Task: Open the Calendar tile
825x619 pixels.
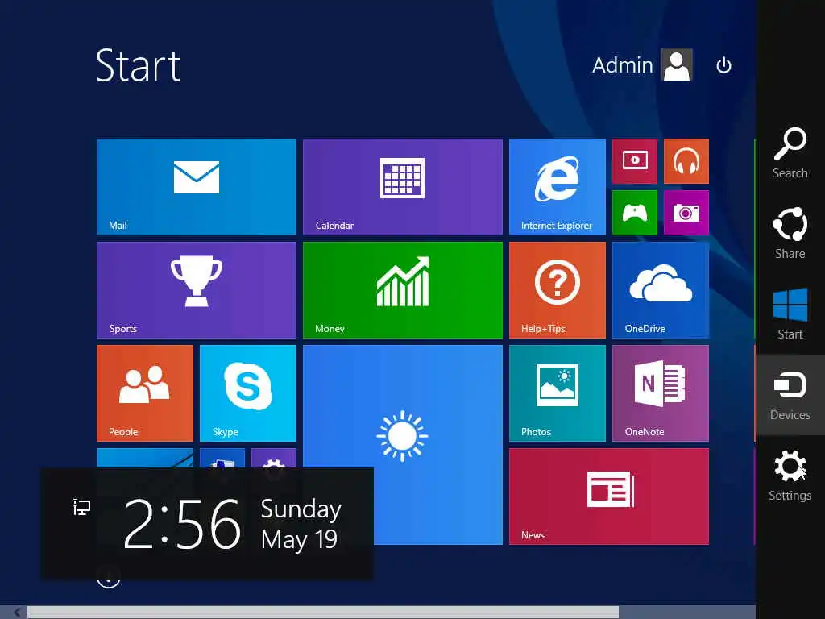Action: (403, 187)
